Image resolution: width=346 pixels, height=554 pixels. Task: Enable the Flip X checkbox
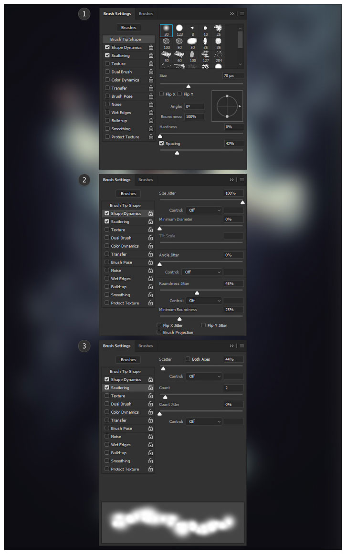pos(161,94)
